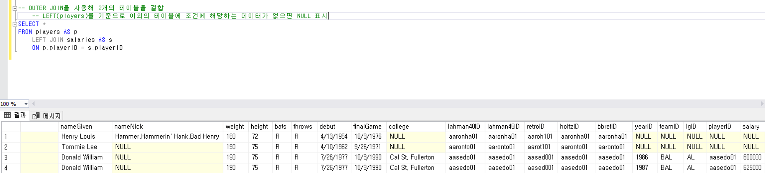Select the lgID column header
765x173 pixels.
695,127
